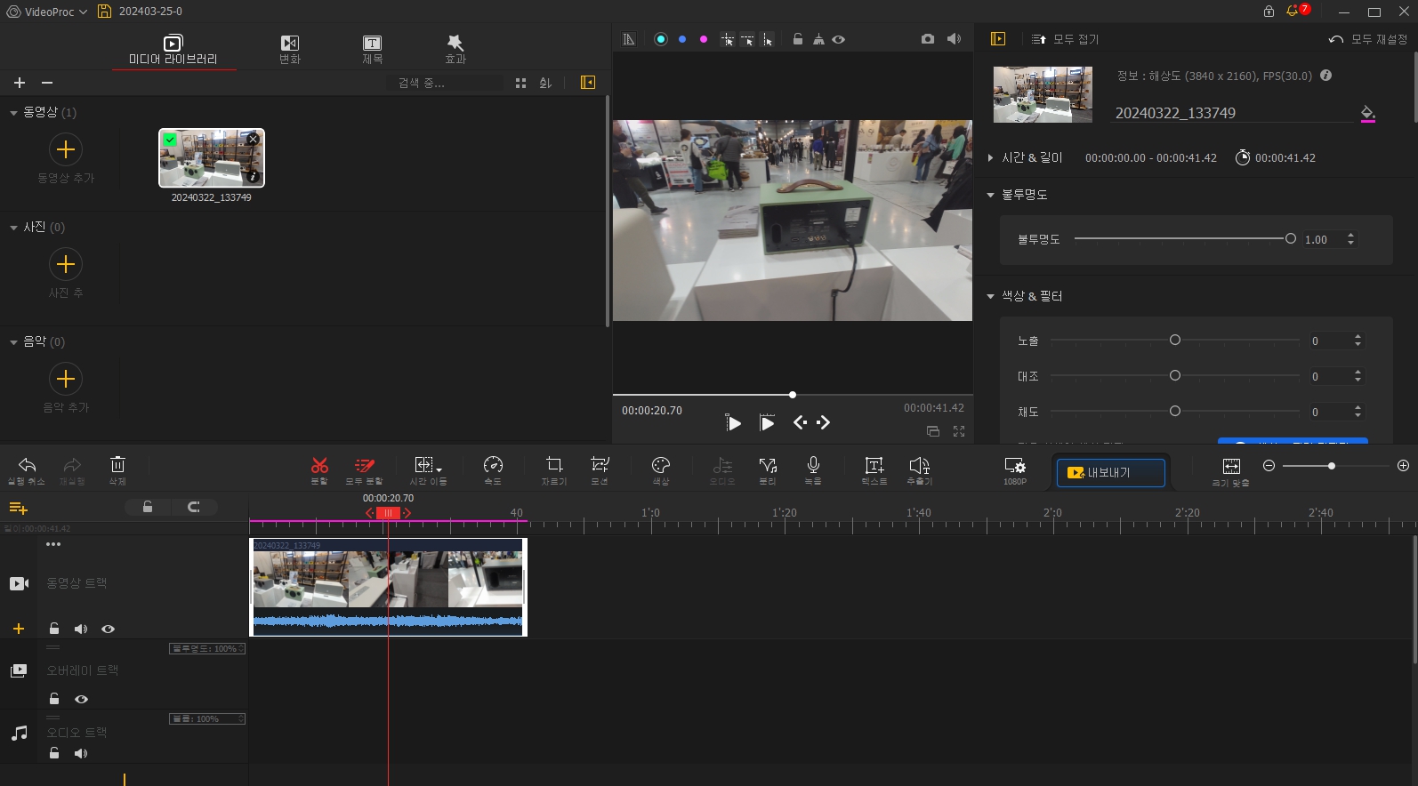Open the 1080P resolution settings
This screenshot has width=1418, height=786.
coord(1015,469)
